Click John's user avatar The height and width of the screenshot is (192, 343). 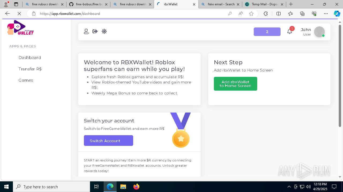319,32
